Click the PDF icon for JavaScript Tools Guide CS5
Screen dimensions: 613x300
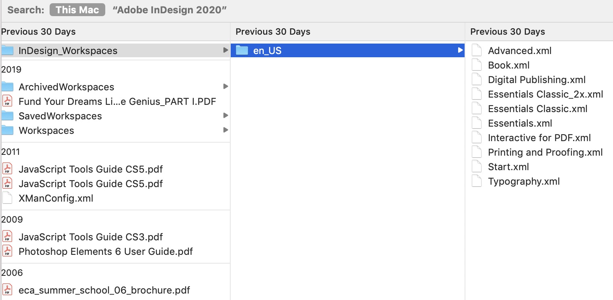pos(8,169)
